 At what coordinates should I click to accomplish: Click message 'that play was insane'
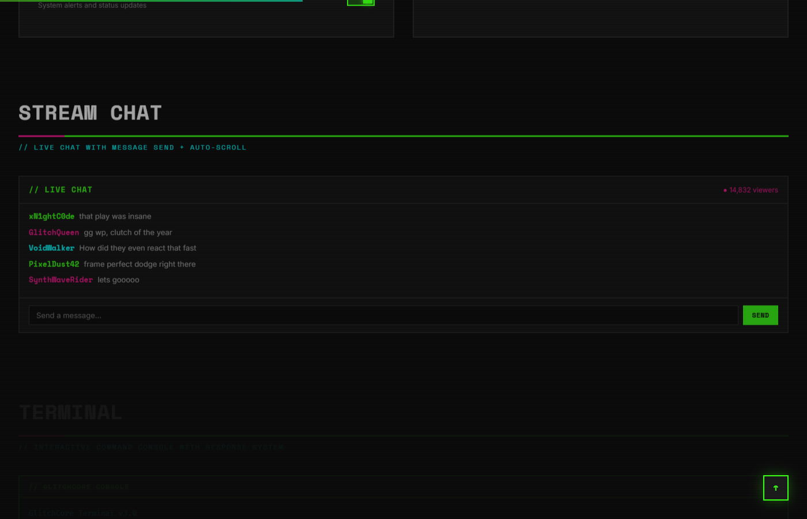[x=115, y=216]
